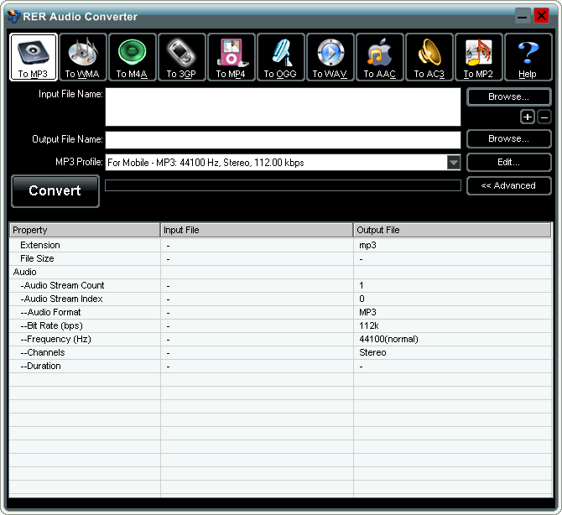562x515 pixels.
Task: Add input file with plus button
Action: [x=528, y=117]
